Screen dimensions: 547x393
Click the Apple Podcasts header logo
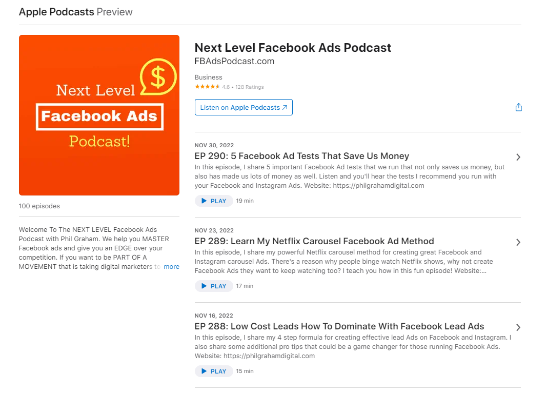point(56,12)
